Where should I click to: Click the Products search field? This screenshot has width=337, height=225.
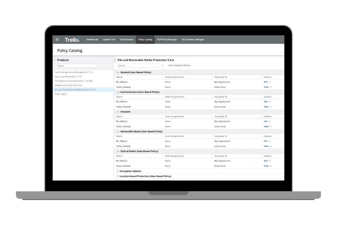coord(78,66)
